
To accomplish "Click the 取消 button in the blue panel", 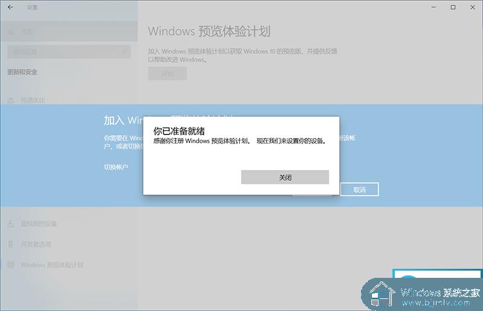I will coord(359,189).
